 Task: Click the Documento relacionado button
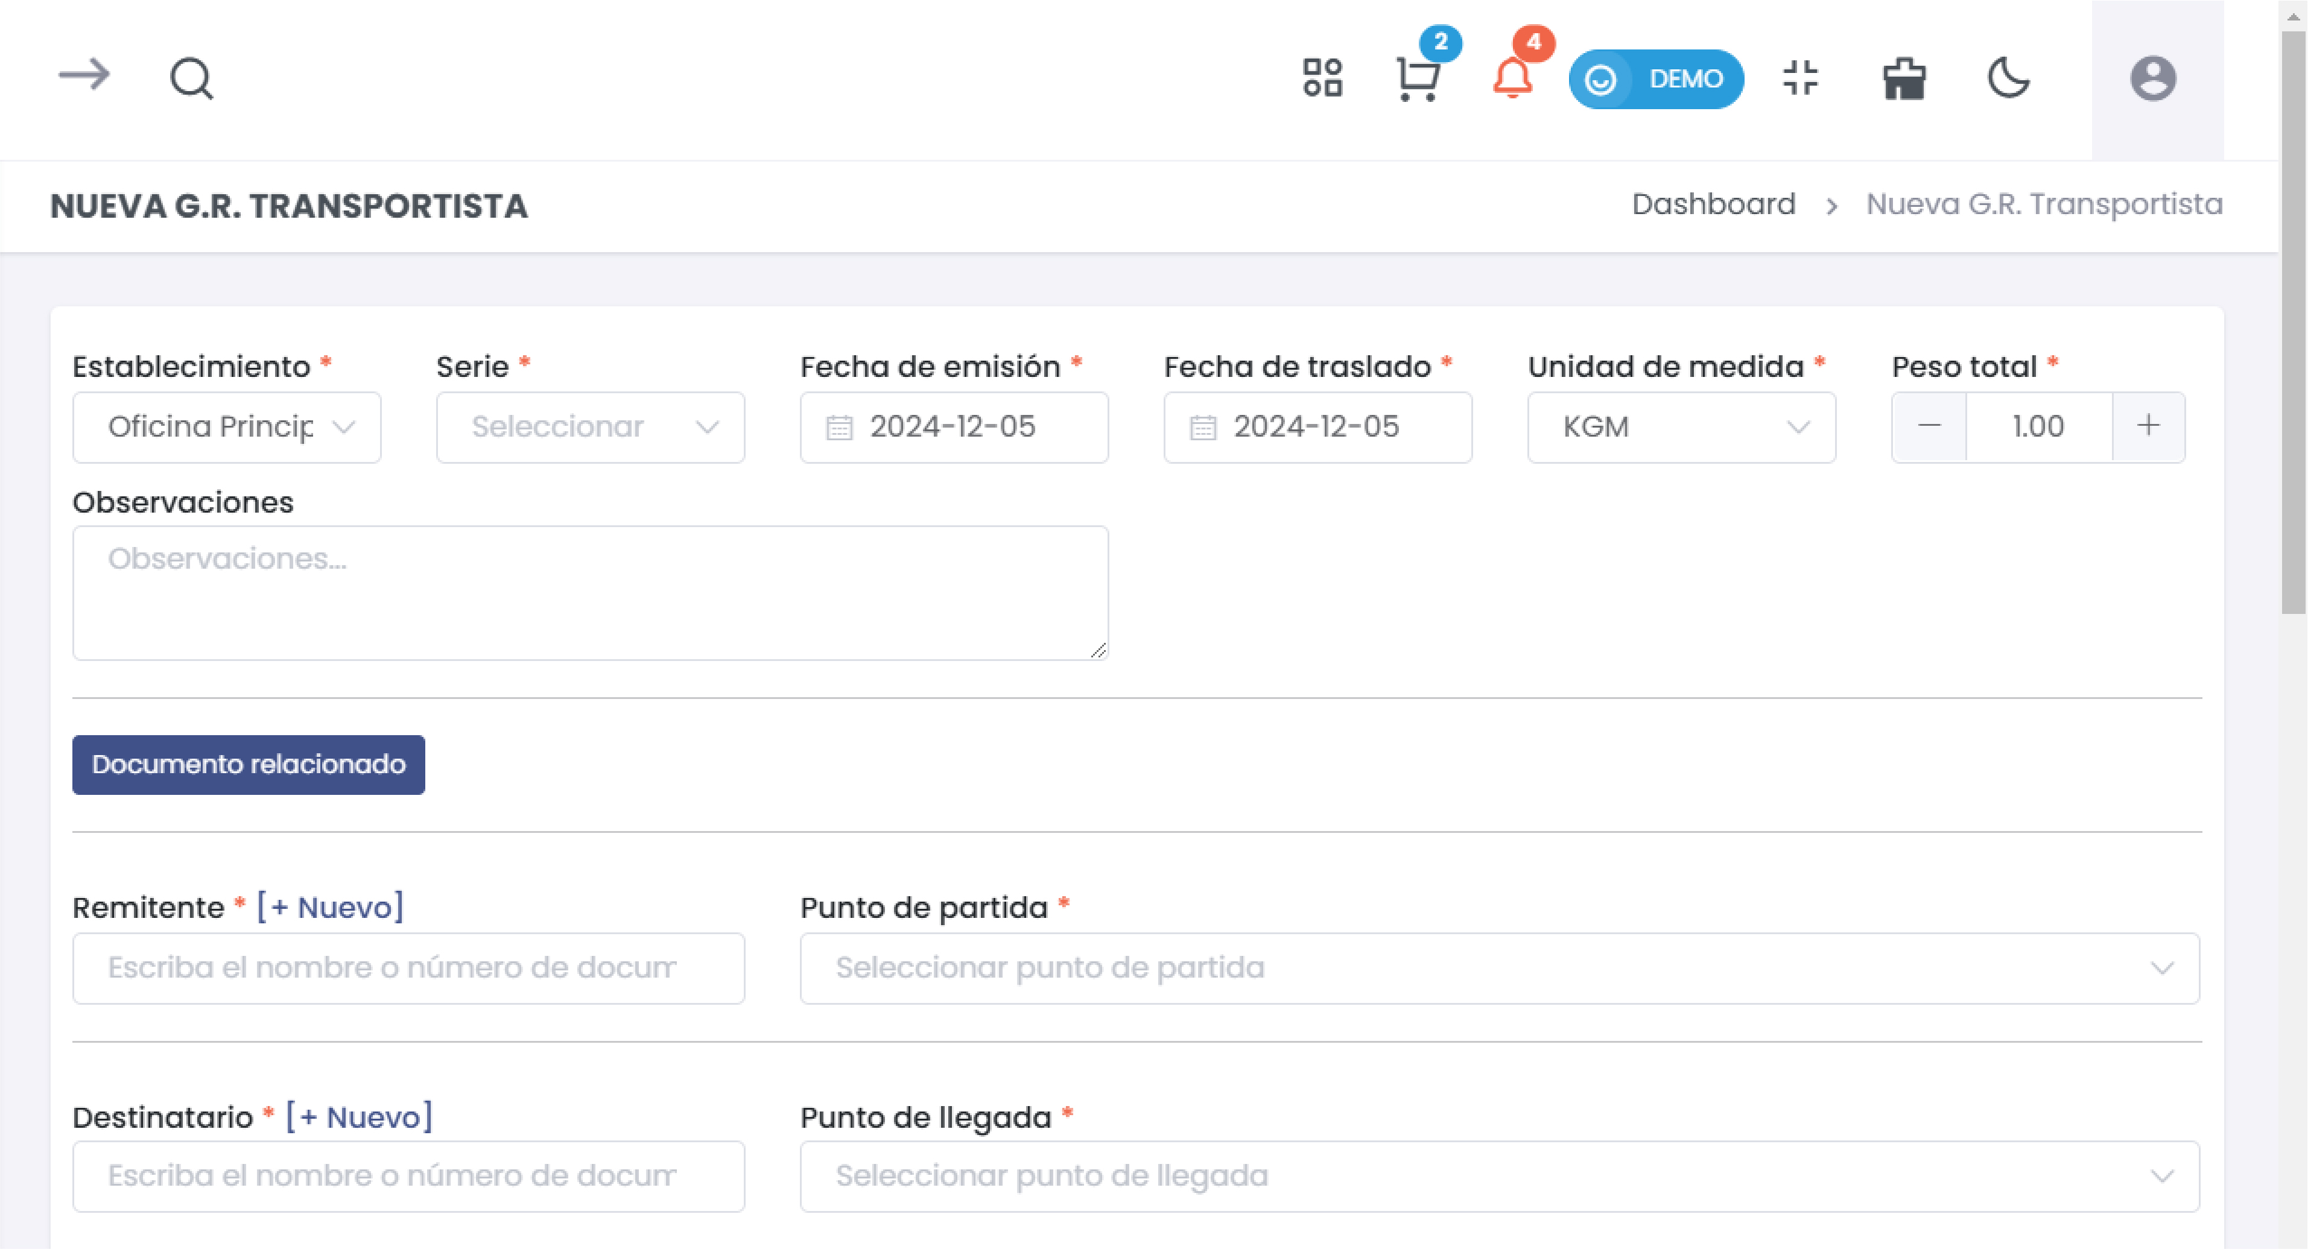[248, 765]
